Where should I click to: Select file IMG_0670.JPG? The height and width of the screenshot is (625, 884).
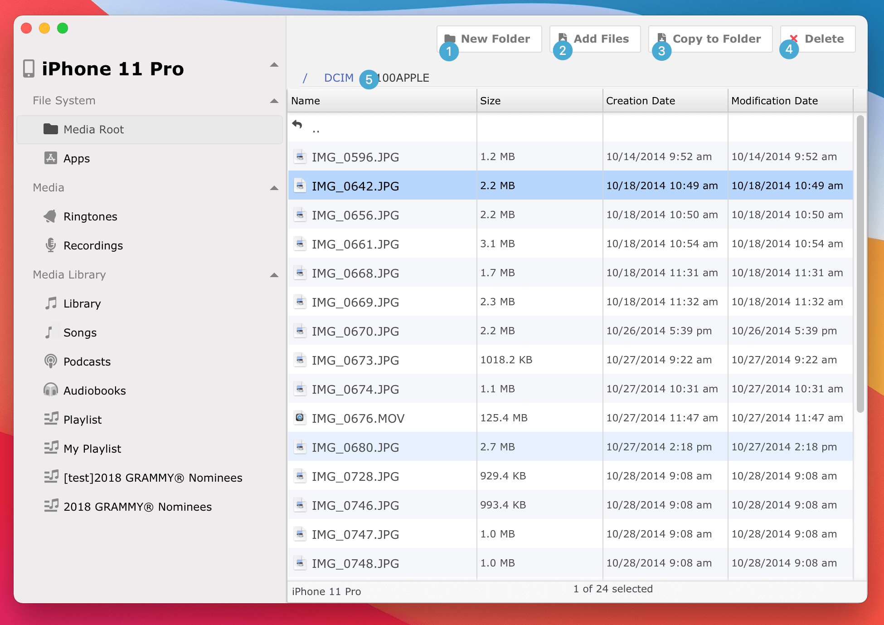(x=570, y=331)
